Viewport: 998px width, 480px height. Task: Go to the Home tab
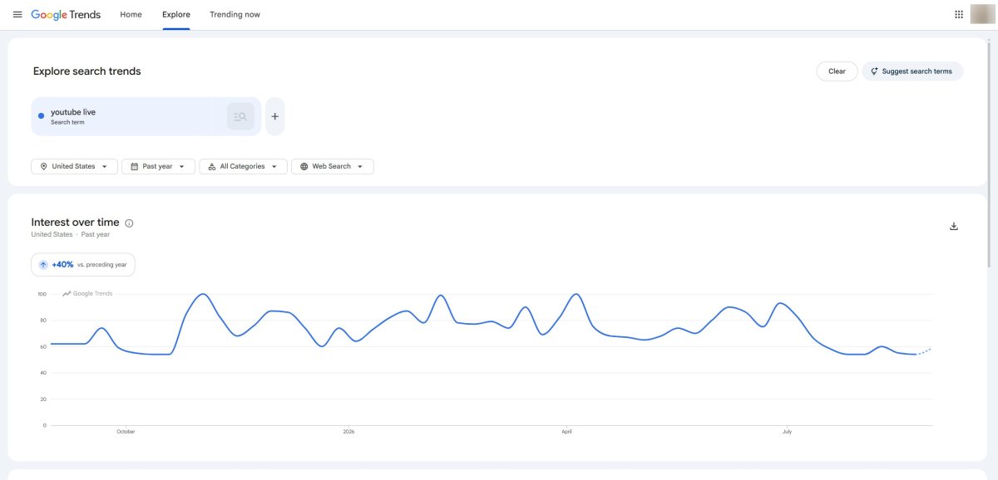(x=131, y=14)
